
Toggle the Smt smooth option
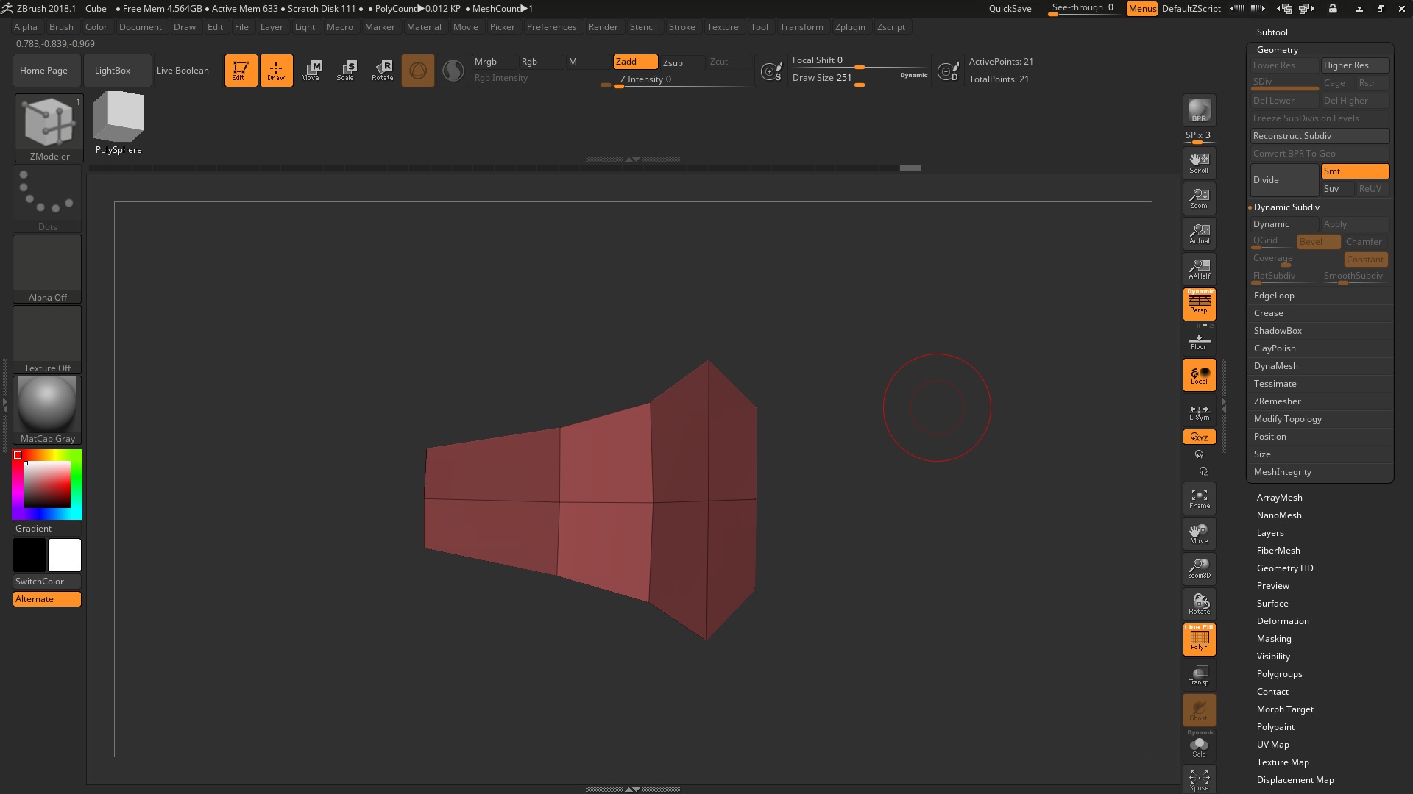click(x=1355, y=171)
